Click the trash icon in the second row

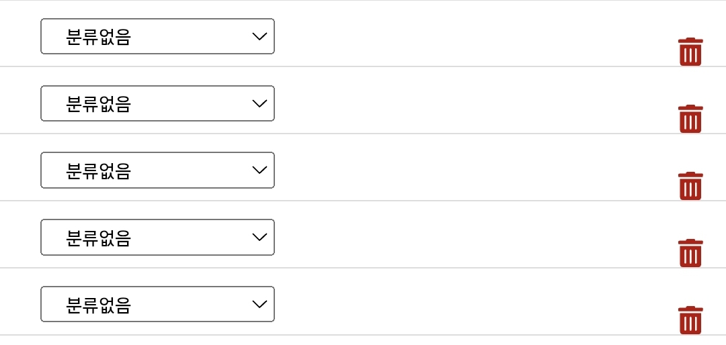click(690, 119)
